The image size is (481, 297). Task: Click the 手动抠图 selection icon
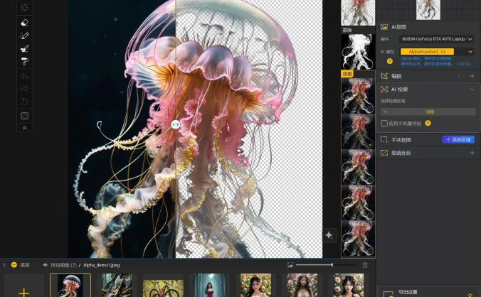[384, 140]
